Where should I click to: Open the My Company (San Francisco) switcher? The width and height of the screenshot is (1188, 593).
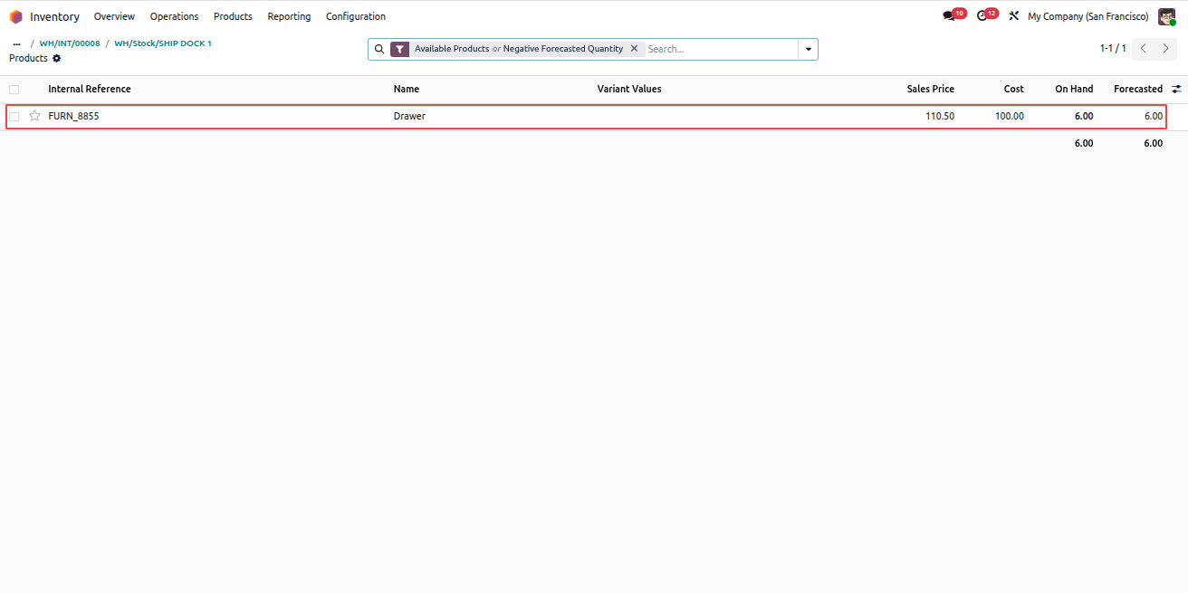(x=1087, y=16)
